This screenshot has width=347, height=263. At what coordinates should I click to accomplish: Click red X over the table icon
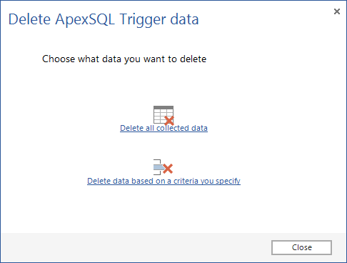pyautogui.click(x=169, y=121)
